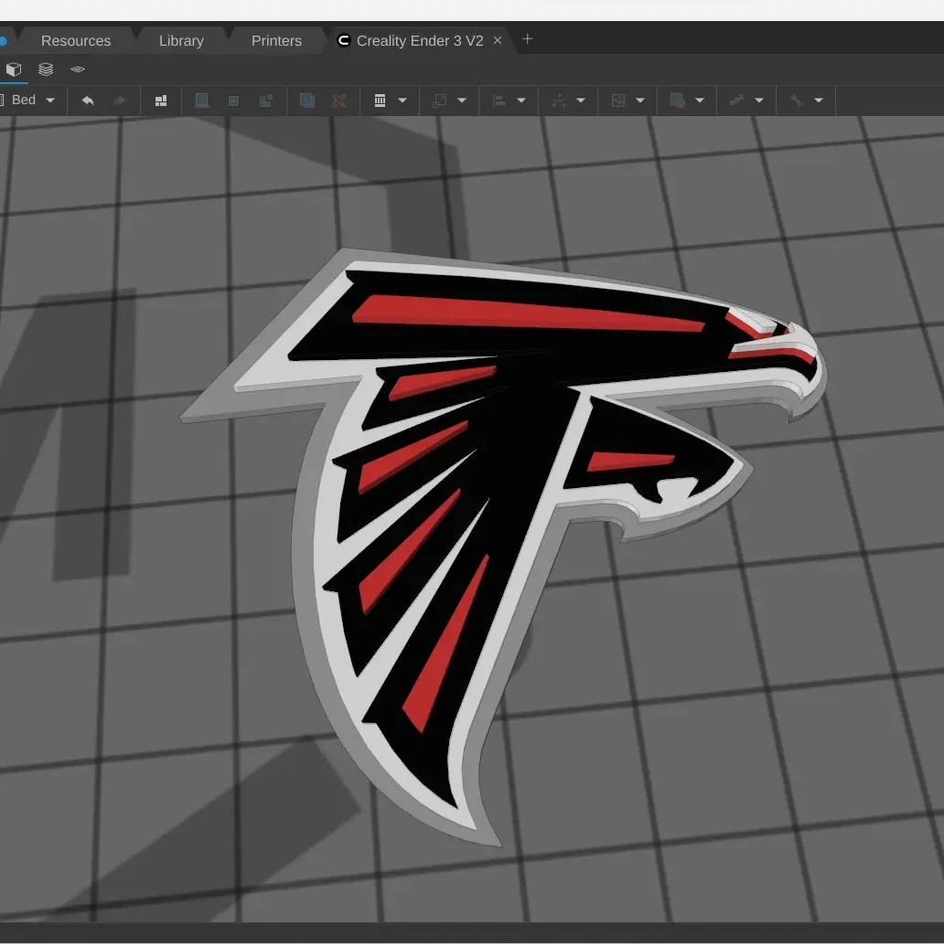Expand the wrench tools dropdown arrow

point(819,101)
